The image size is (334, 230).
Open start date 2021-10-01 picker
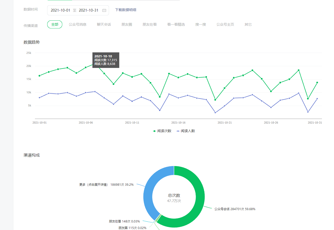[61, 10]
